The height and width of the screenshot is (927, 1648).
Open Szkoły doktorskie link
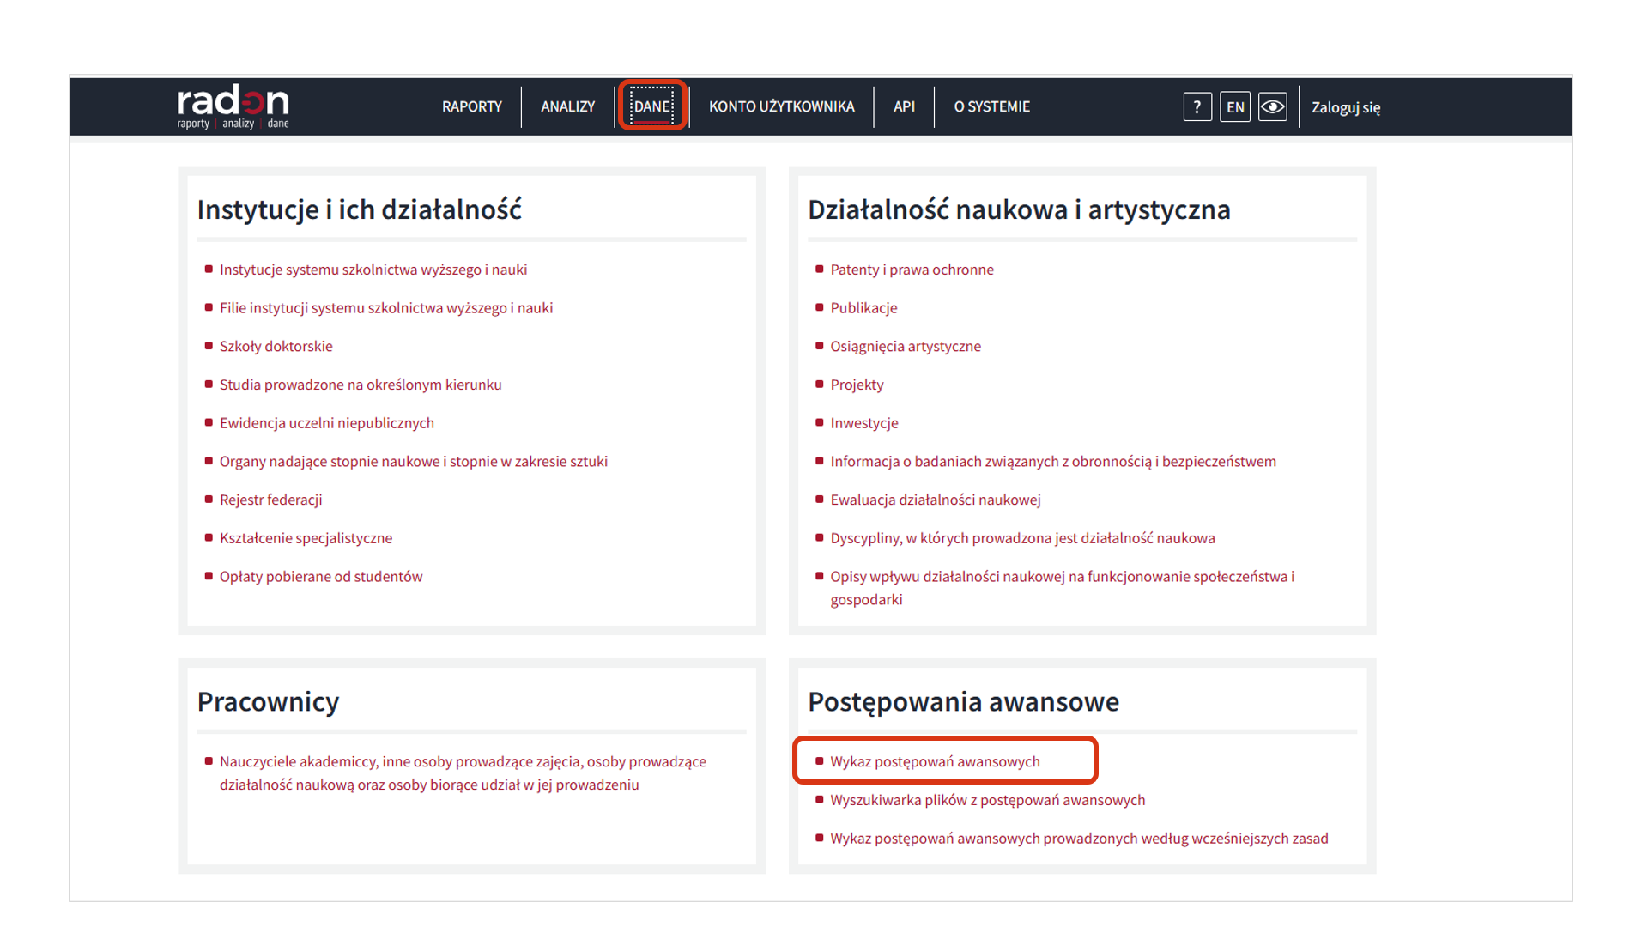click(276, 346)
